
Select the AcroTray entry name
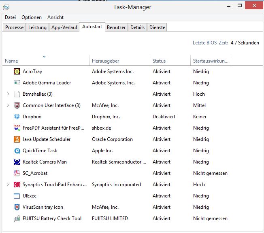[32, 71]
